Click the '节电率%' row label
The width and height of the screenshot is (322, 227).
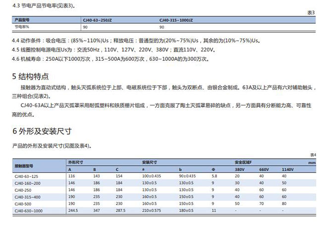[x=22, y=27]
